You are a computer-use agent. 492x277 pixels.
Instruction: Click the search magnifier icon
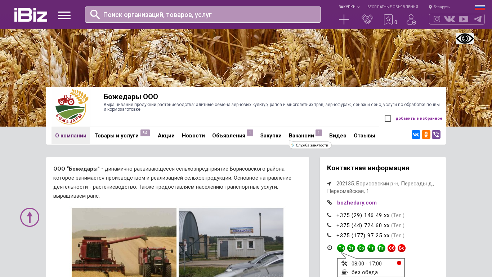pos(95,14)
